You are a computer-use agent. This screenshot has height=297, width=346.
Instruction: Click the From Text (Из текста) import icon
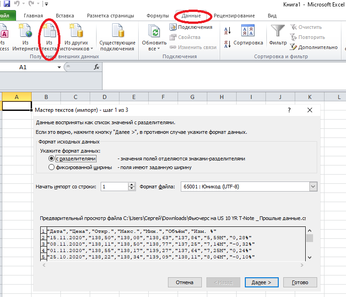[x=49, y=31]
